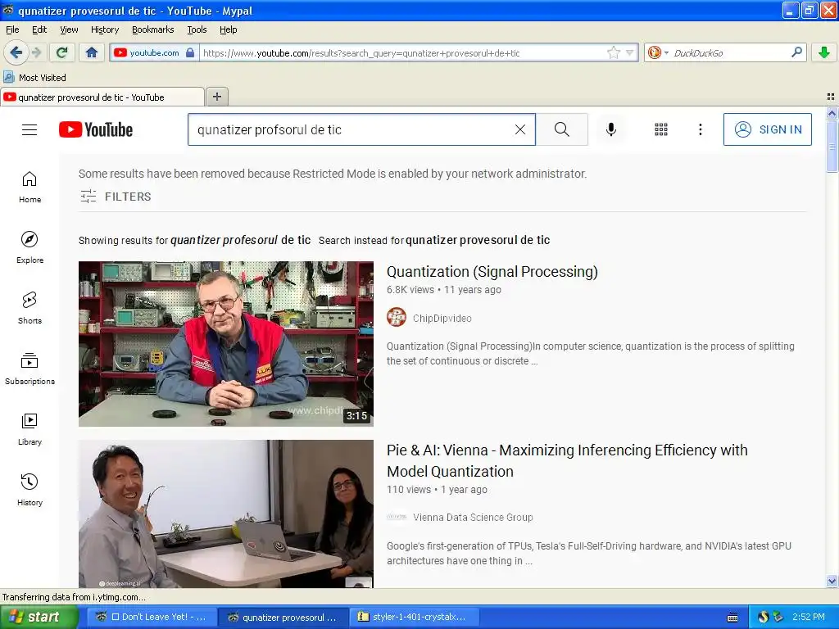Bookmark this page with the star icon
Viewport: 839px width, 629px height.
613,52
